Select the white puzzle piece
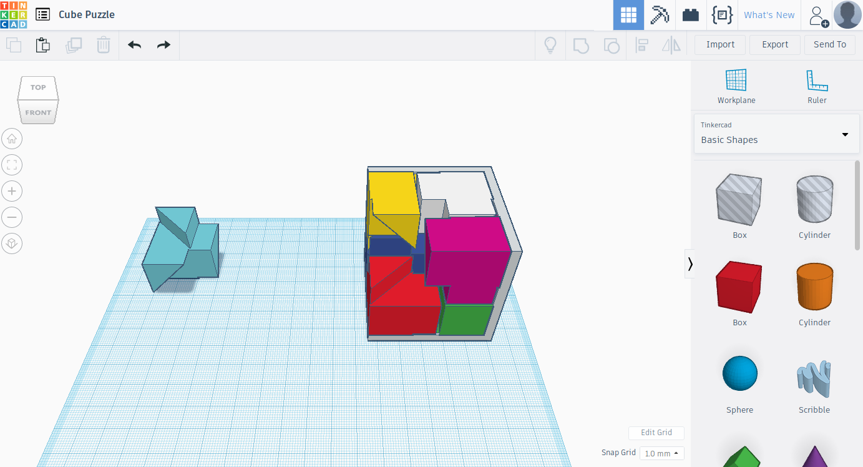This screenshot has width=863, height=467. (459, 194)
